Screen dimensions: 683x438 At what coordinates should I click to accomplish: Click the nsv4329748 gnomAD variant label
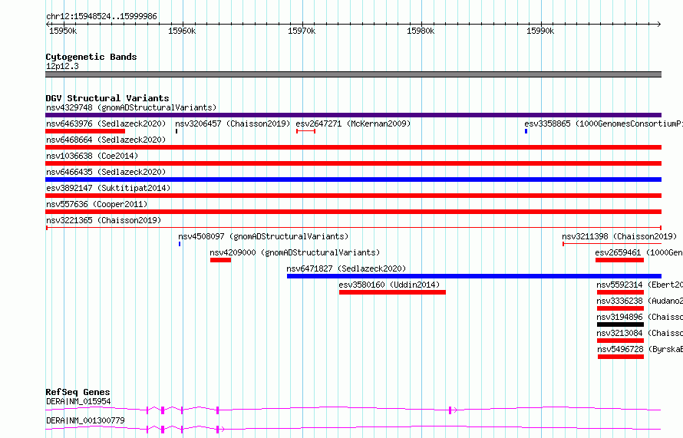[131, 107]
